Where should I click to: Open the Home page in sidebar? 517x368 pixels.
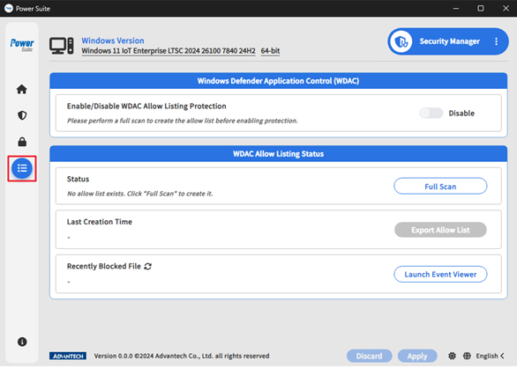click(22, 89)
